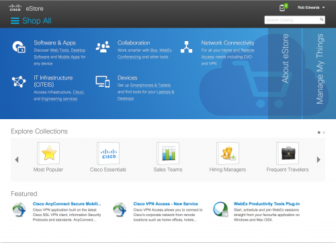This screenshot has width=336, height=243.
Task: Click the IT Infrastructure mesh icon
Action: [19, 81]
